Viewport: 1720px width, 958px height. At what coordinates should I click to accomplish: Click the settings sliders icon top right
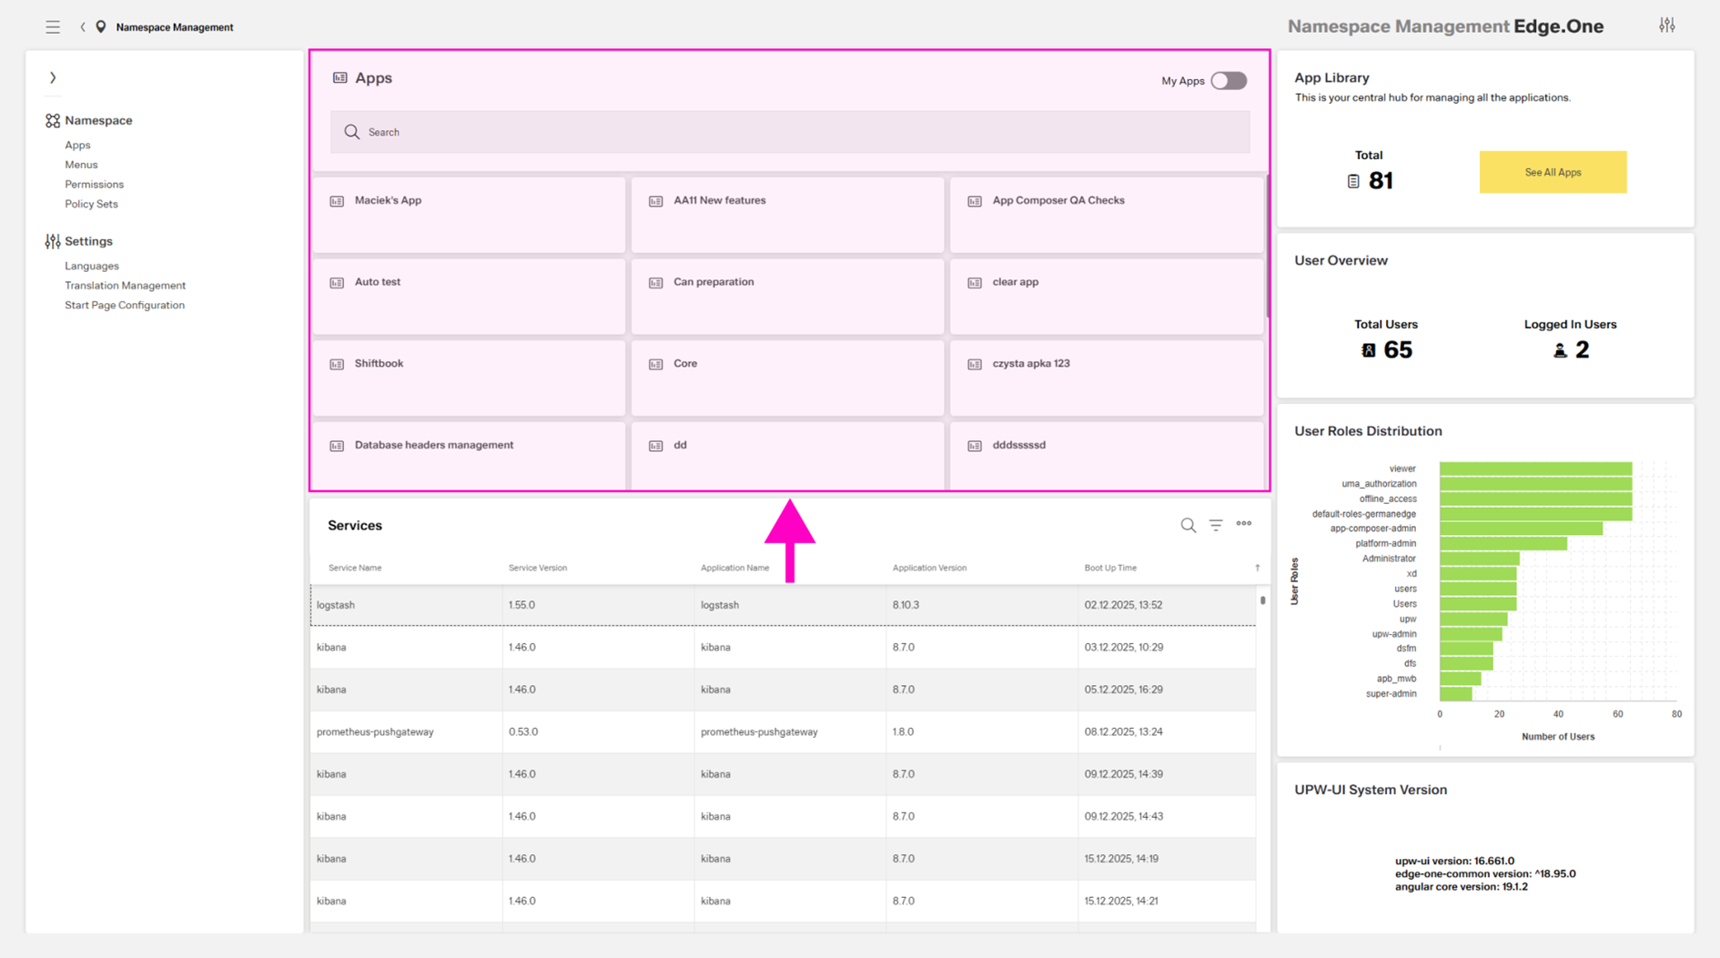click(1666, 25)
